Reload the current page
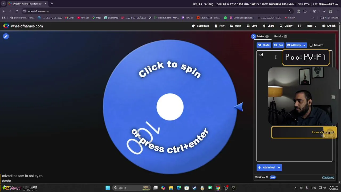The height and width of the screenshot is (192, 341). [17, 11]
